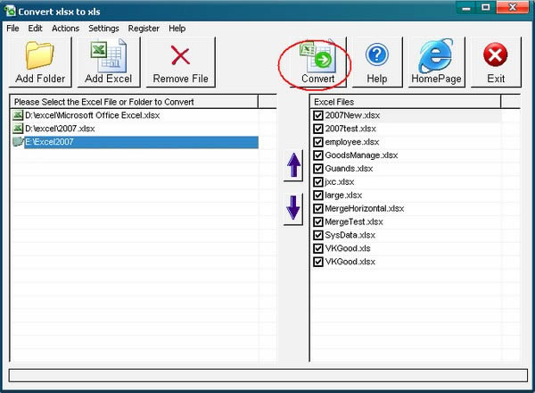The width and height of the screenshot is (535, 393).
Task: Open the Actions menu
Action: [x=65, y=29]
